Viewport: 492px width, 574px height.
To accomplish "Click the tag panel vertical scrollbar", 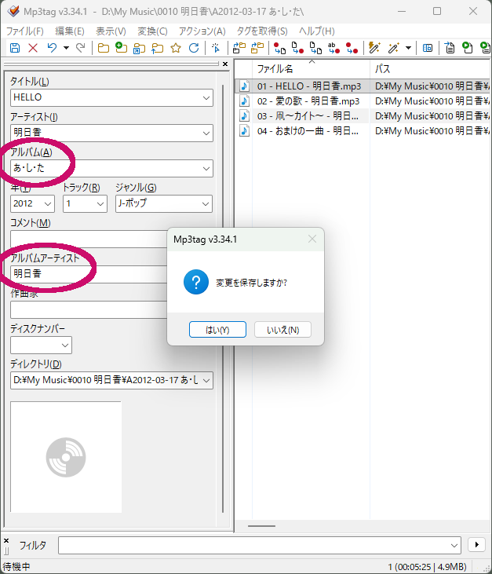I will [222, 298].
